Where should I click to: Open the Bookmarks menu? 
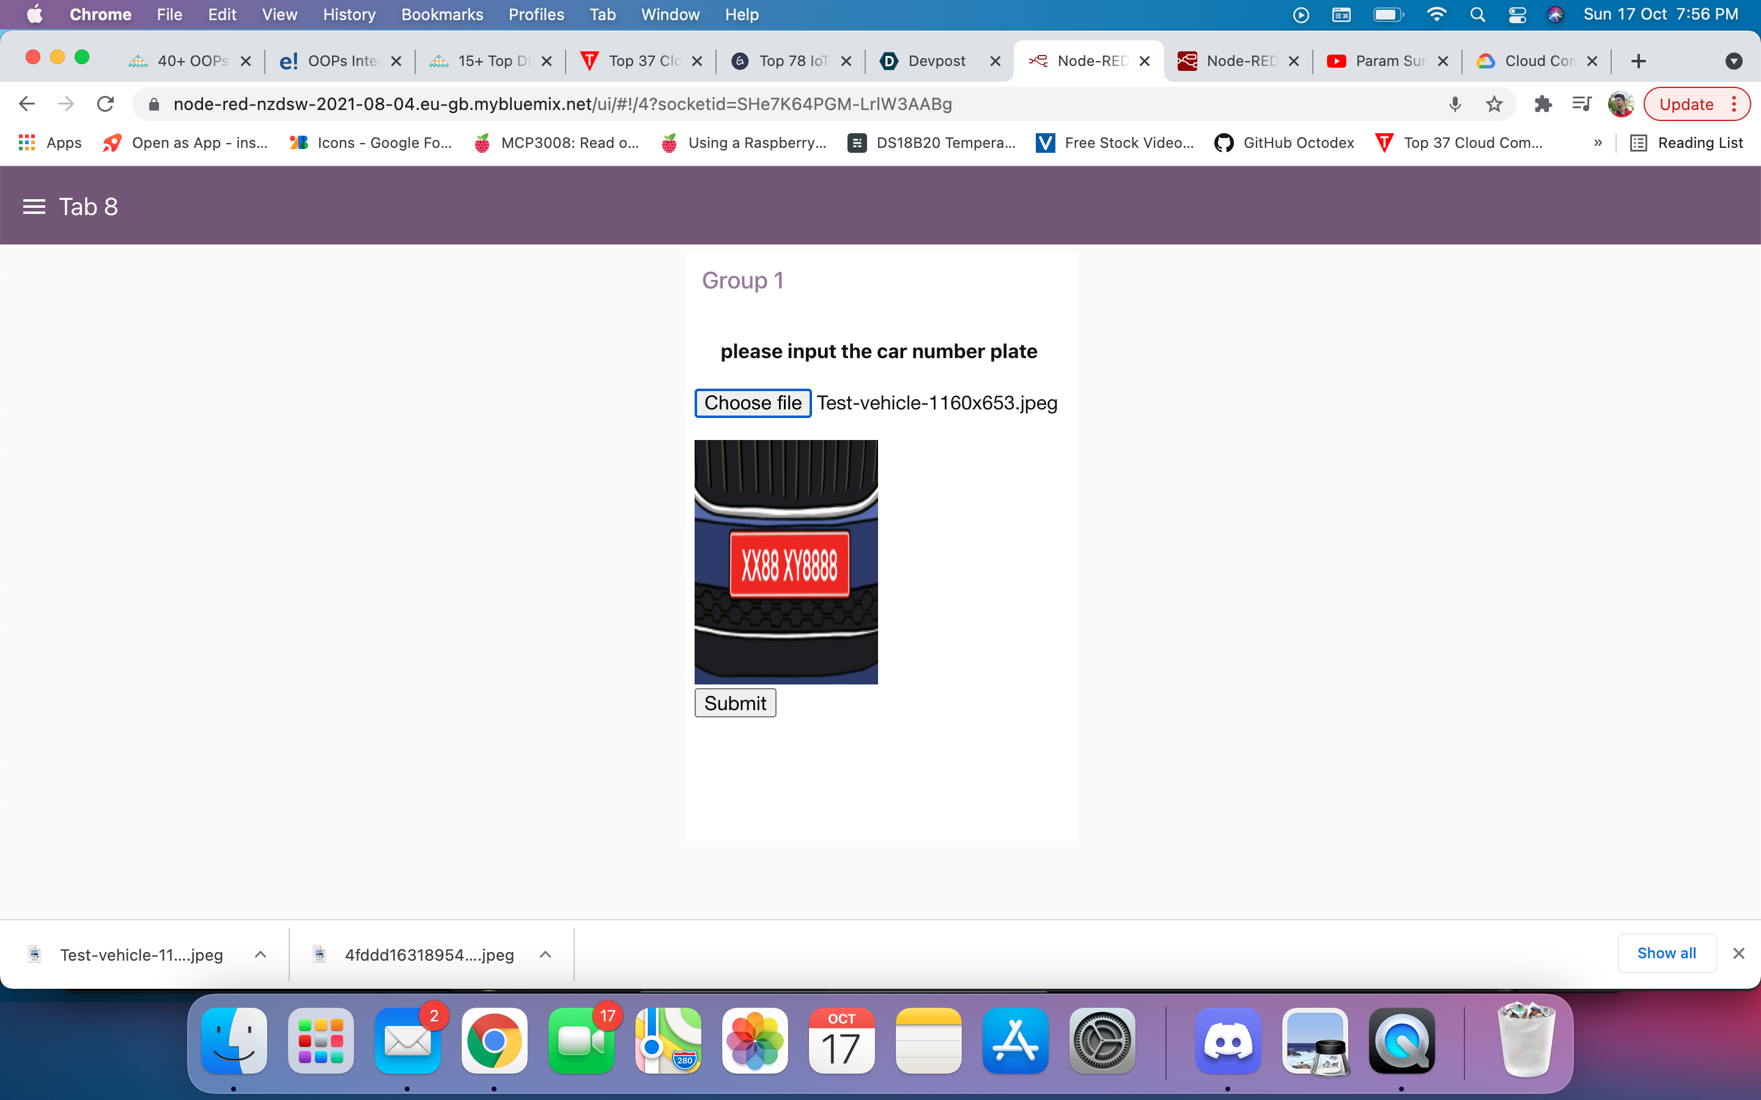(441, 15)
